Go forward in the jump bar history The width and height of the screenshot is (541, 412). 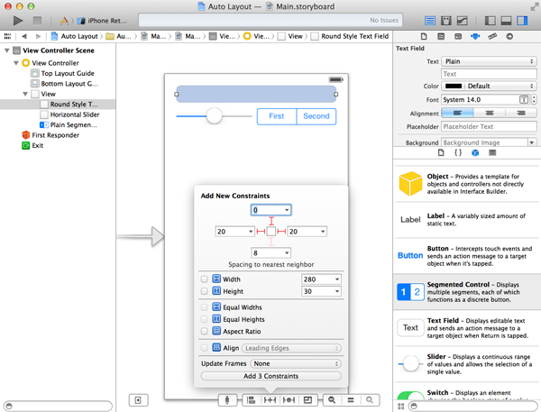click(38, 36)
